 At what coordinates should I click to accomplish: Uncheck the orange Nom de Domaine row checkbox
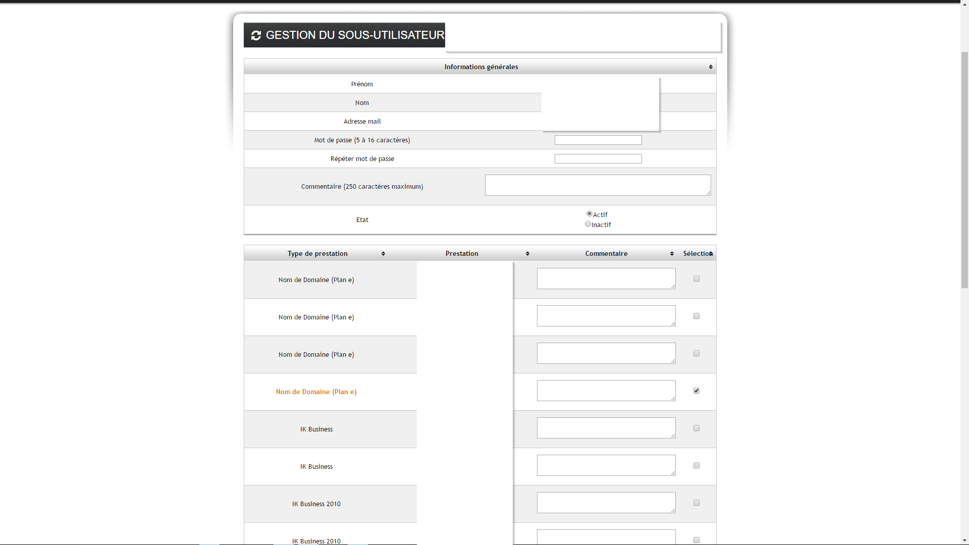pyautogui.click(x=696, y=391)
